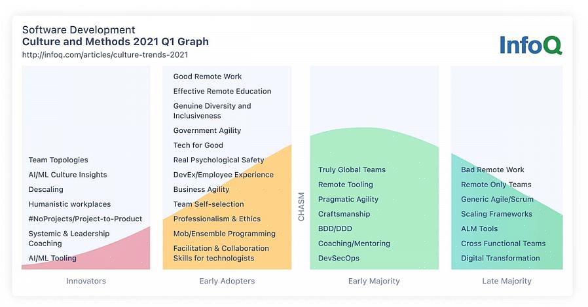Viewport: 588px width, 307px height.
Task: Open the infoq.com culture-trends-2021 link
Action: (105, 55)
